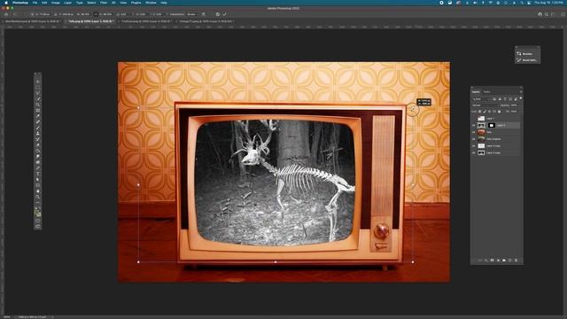Switch to the Layers panel tab
567x319 pixels.
[x=476, y=91]
